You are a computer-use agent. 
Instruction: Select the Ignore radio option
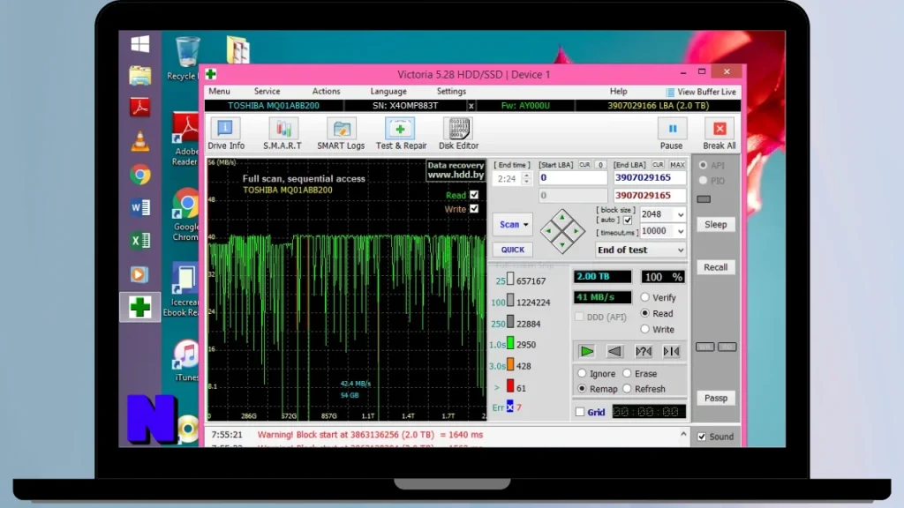582,373
